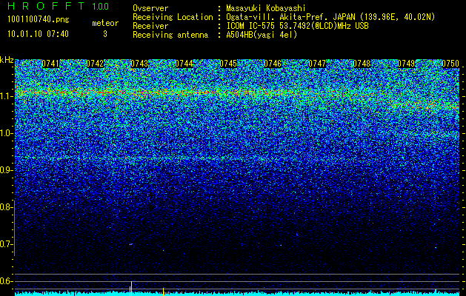This screenshot has height=296, width=466.
Task: Click the Ovserver field label
Action: click(x=150, y=8)
